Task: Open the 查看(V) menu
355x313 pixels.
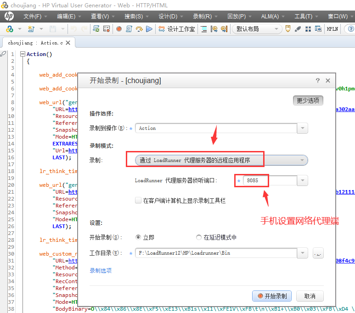Action: click(102, 17)
